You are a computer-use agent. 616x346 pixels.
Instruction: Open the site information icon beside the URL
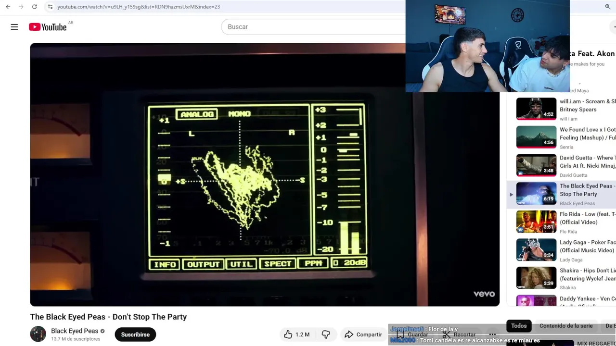coord(50,7)
